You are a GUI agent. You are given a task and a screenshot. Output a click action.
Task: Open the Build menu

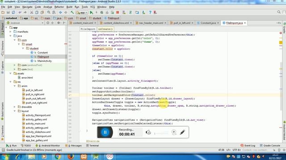click(69, 7)
